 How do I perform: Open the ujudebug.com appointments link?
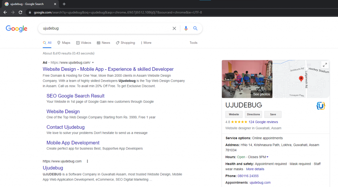click(x=260, y=182)
